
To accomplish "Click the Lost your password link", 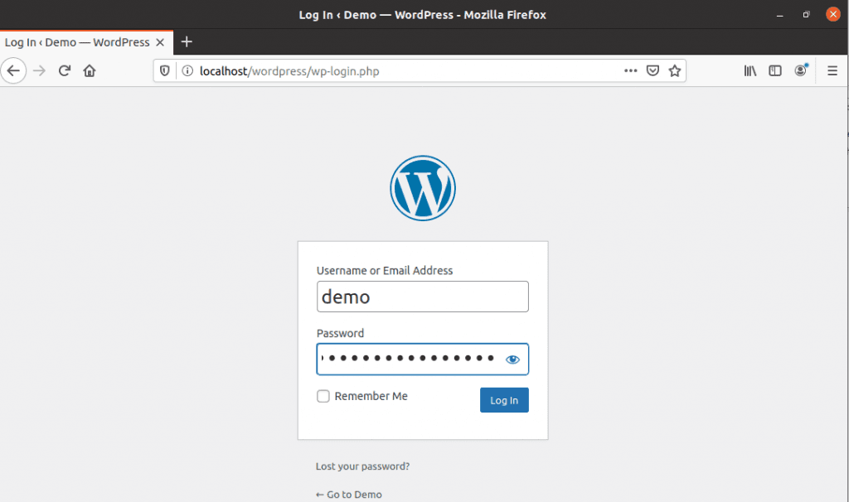I will coord(362,466).
